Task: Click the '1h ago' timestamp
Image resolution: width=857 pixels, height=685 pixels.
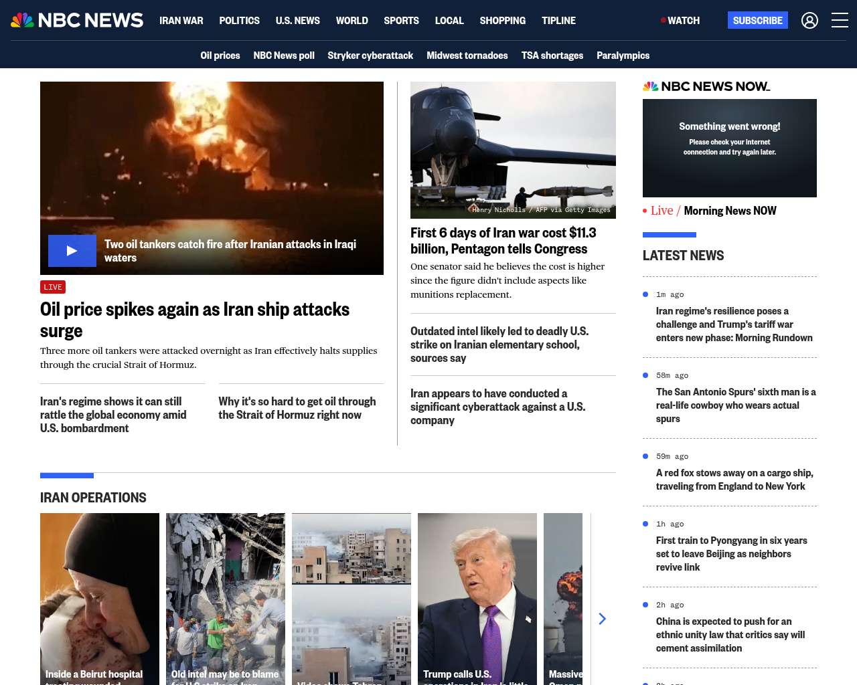Action: [x=670, y=524]
